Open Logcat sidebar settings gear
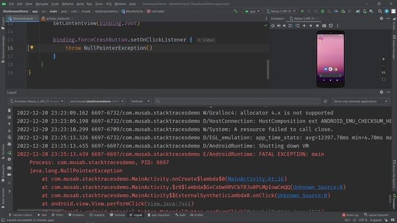Viewport: 397px width, 223px height. (x=9, y=160)
